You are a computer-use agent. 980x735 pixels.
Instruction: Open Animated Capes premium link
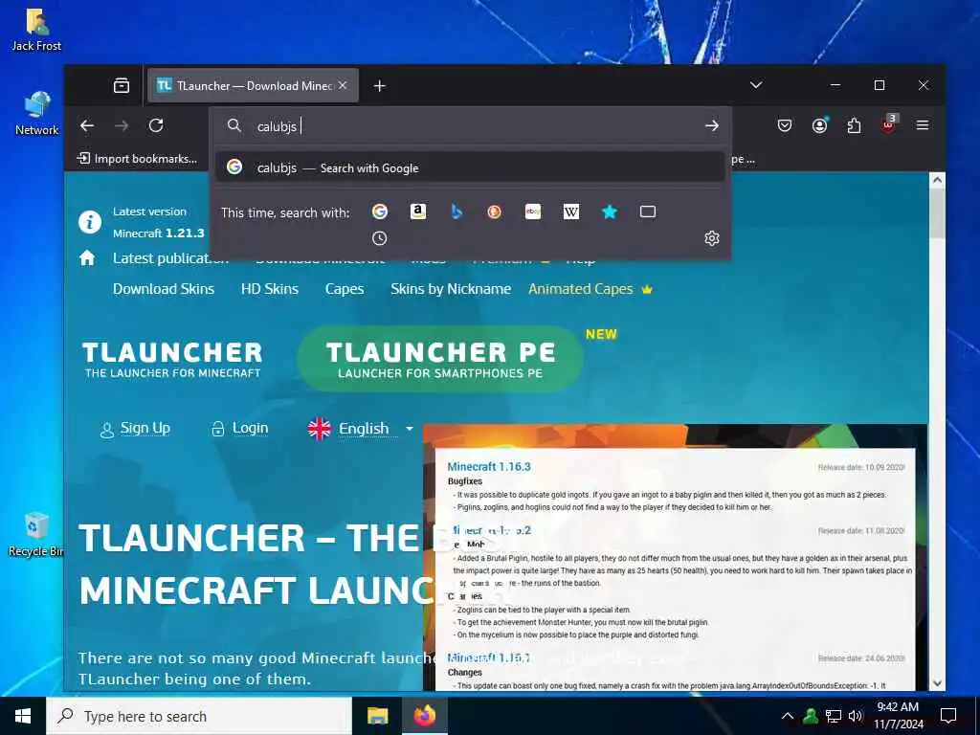(x=590, y=289)
